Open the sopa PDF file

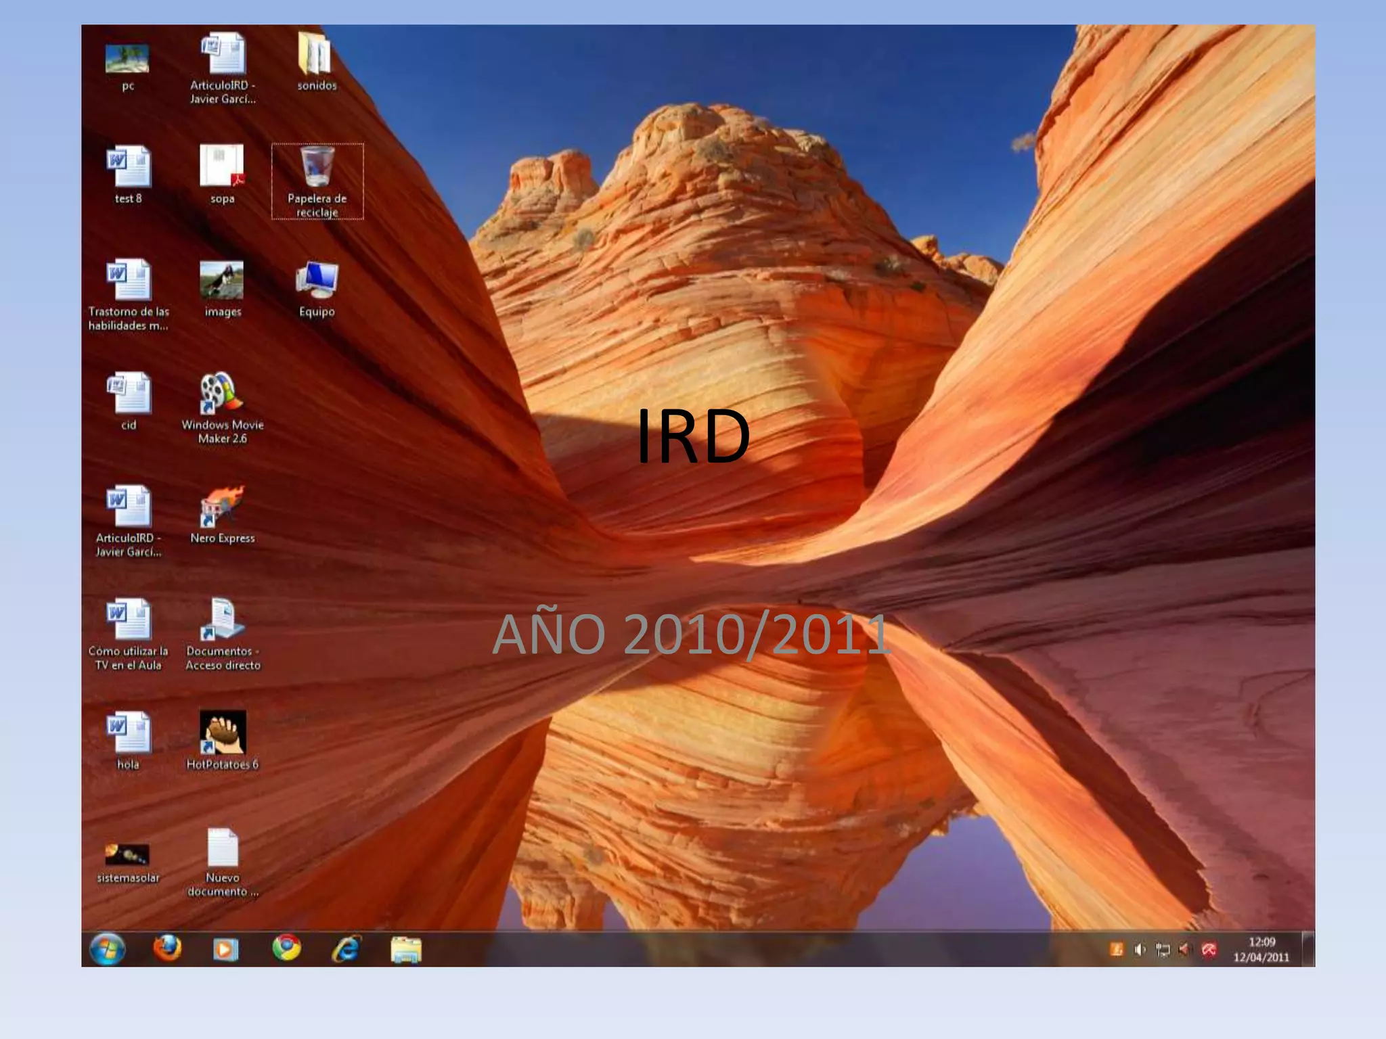[222, 167]
